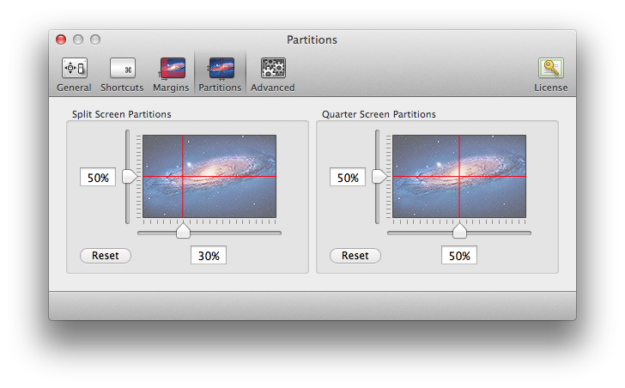The image size is (625, 388).
Task: Open the General preferences pane
Action: [x=74, y=74]
